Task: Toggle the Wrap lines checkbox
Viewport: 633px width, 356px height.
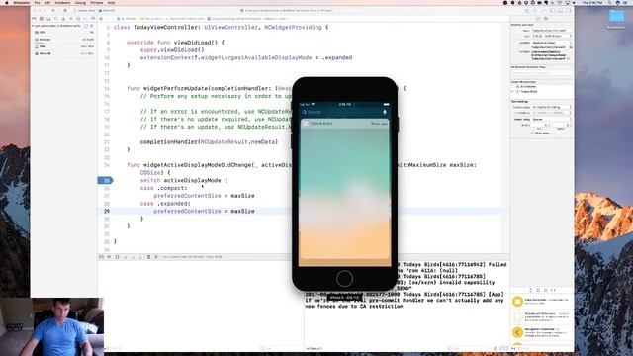Action: 533,133
